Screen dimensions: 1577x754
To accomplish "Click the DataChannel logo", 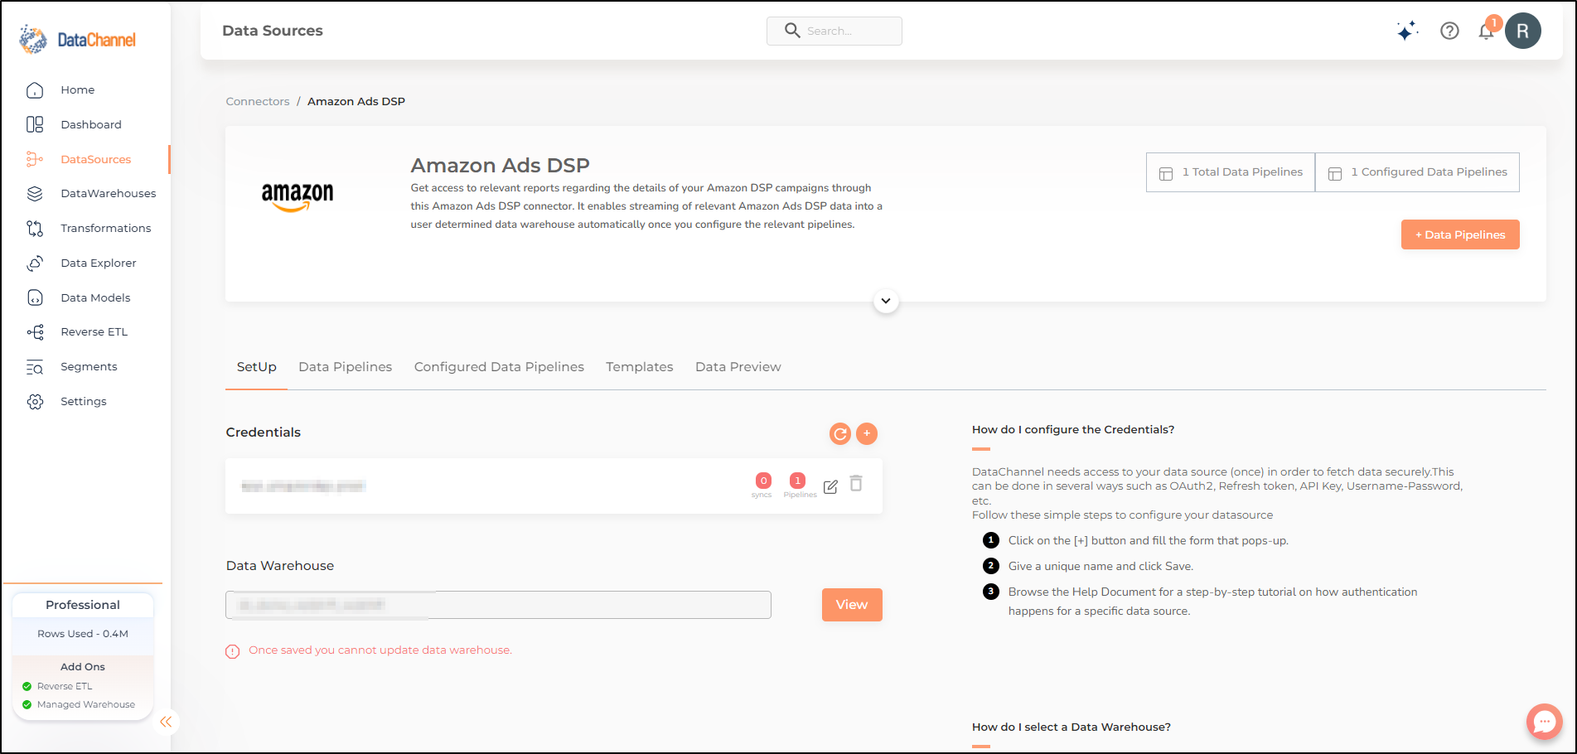I will 77,39.
